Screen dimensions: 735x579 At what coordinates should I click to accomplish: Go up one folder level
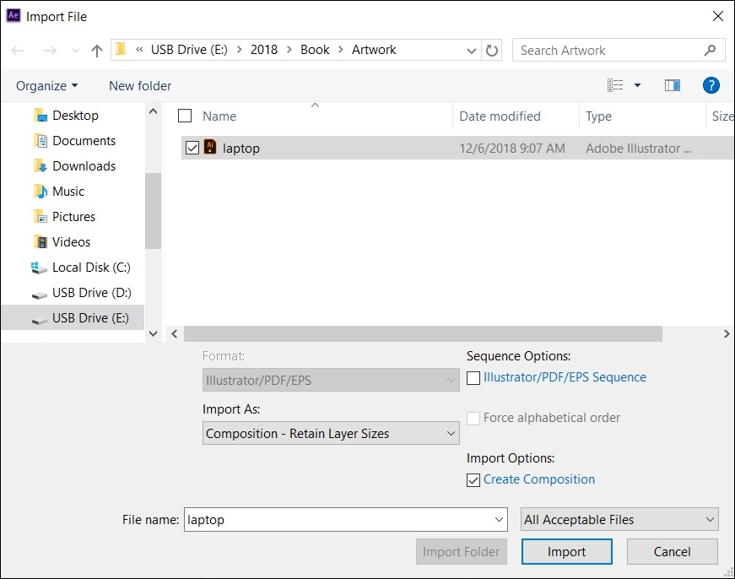point(96,50)
